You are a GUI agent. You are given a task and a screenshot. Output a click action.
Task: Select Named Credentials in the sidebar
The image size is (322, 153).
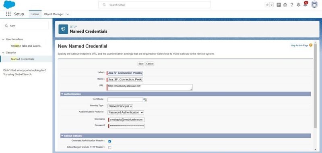click(x=23, y=59)
